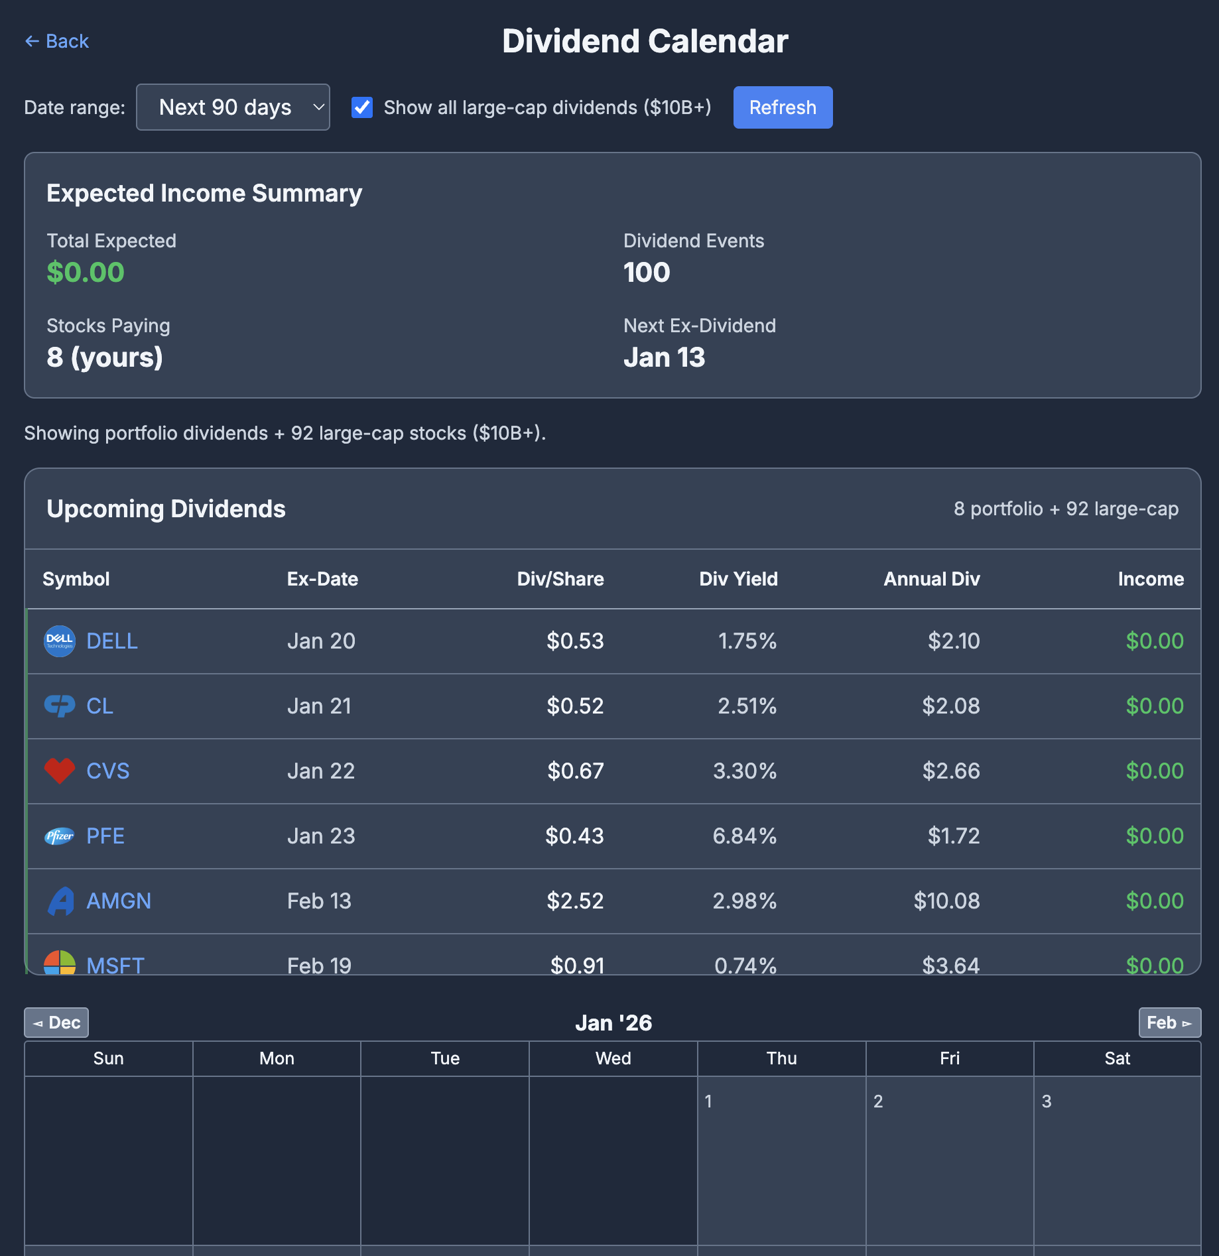Click the Dell logo icon
This screenshot has width=1219, height=1256.
tap(60, 641)
